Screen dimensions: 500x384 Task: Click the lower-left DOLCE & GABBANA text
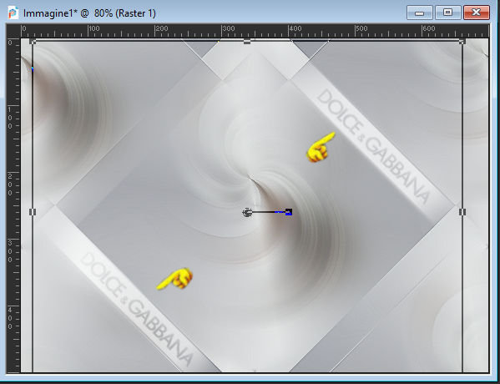click(x=136, y=310)
